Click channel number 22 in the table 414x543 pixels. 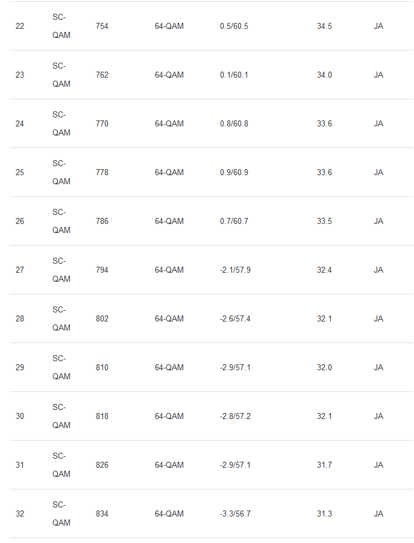[20, 26]
